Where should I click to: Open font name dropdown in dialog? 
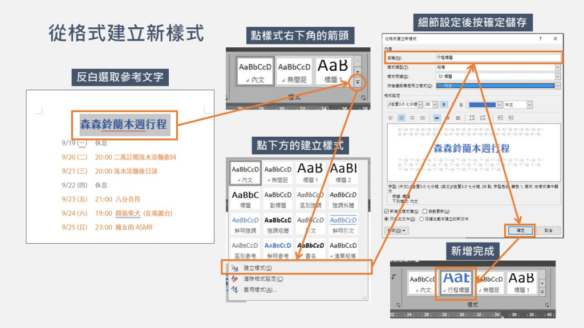420,105
